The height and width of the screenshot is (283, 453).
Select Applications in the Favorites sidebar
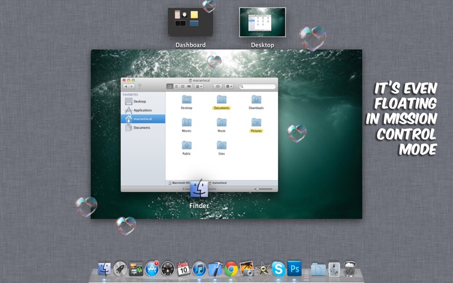pos(143,110)
